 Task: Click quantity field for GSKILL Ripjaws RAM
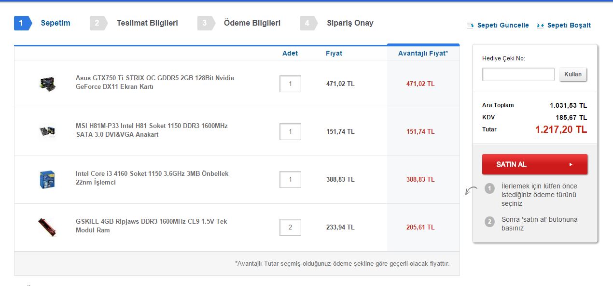tap(290, 227)
